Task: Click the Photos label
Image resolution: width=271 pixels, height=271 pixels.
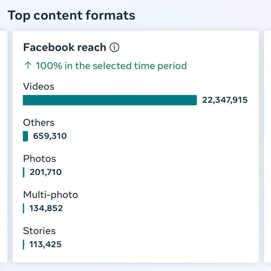Action: pos(39,159)
